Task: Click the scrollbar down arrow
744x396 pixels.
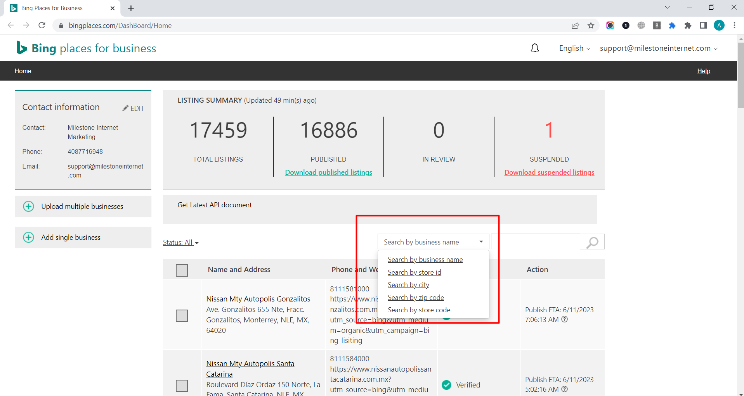Action: click(741, 394)
